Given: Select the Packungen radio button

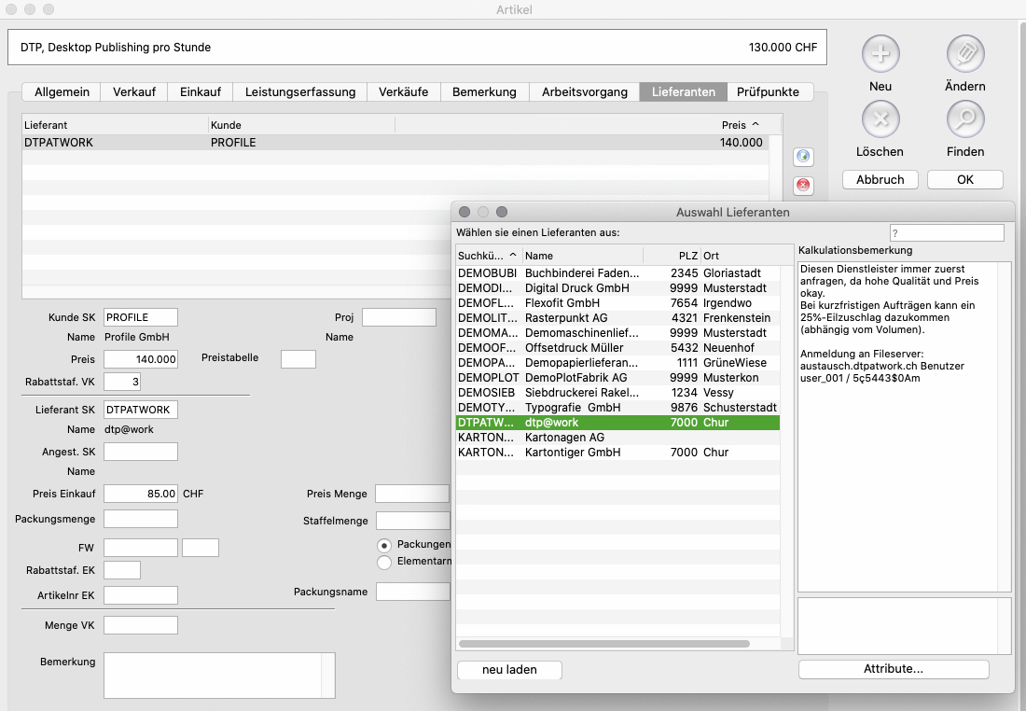Looking at the screenshot, I should pyautogui.click(x=383, y=545).
